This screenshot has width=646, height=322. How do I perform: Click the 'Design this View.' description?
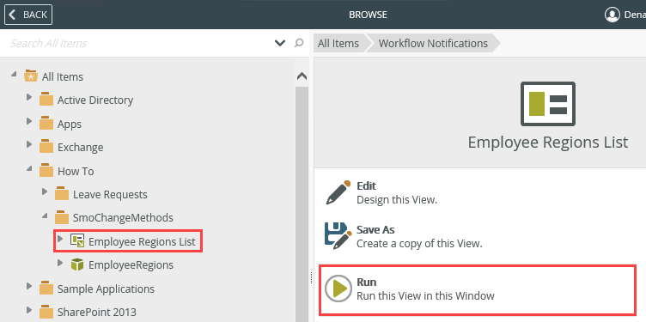coord(397,200)
